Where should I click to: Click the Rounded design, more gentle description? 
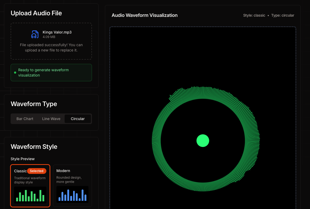point(69,180)
